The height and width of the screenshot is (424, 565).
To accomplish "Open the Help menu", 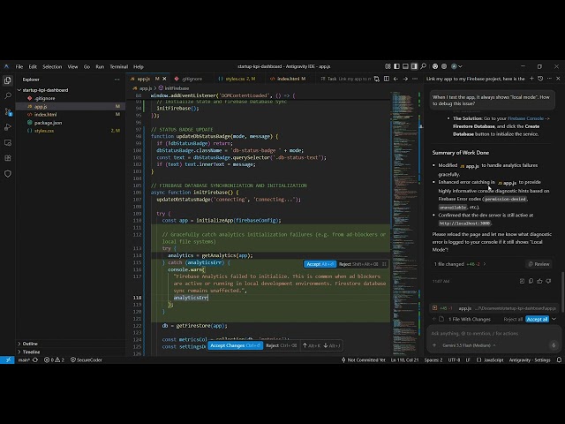I will coord(139,67).
